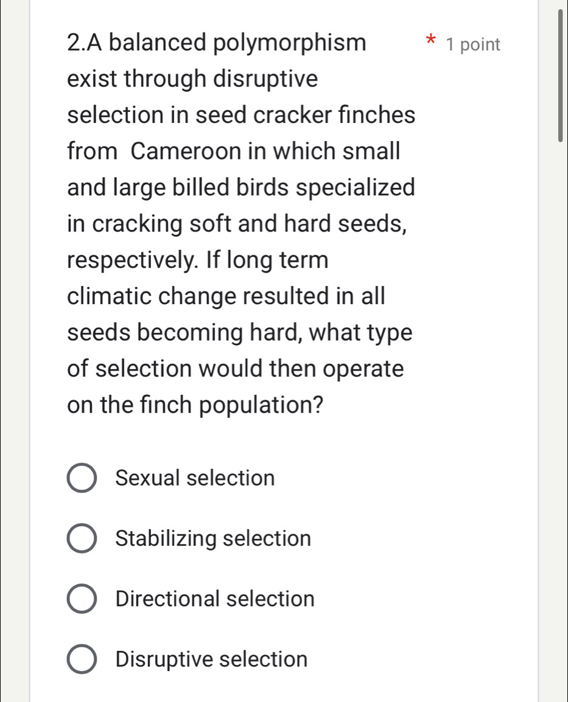Click the circle next to Disruptive selection
This screenshot has height=702, width=568.
[x=81, y=658]
